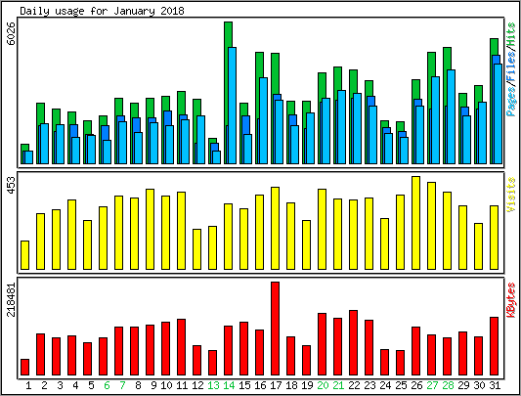Select the red KBytes bar for day 22

354,343
